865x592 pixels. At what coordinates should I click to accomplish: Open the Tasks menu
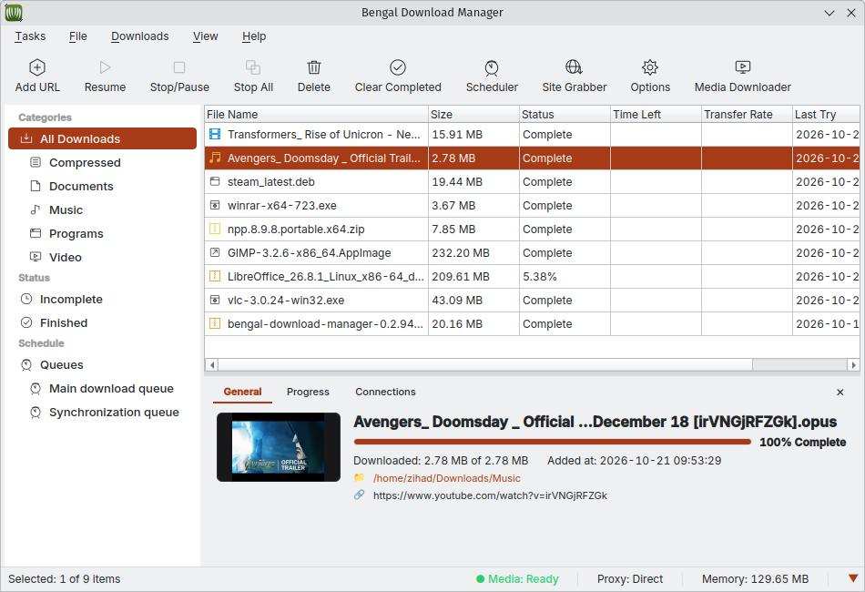point(30,36)
